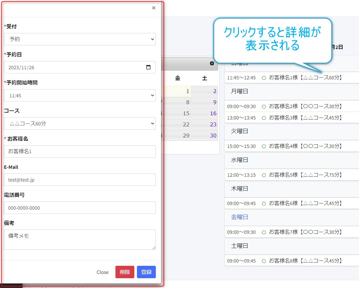
Task: Select the status circle for お客様名5様's reservation
Action: coord(263,175)
